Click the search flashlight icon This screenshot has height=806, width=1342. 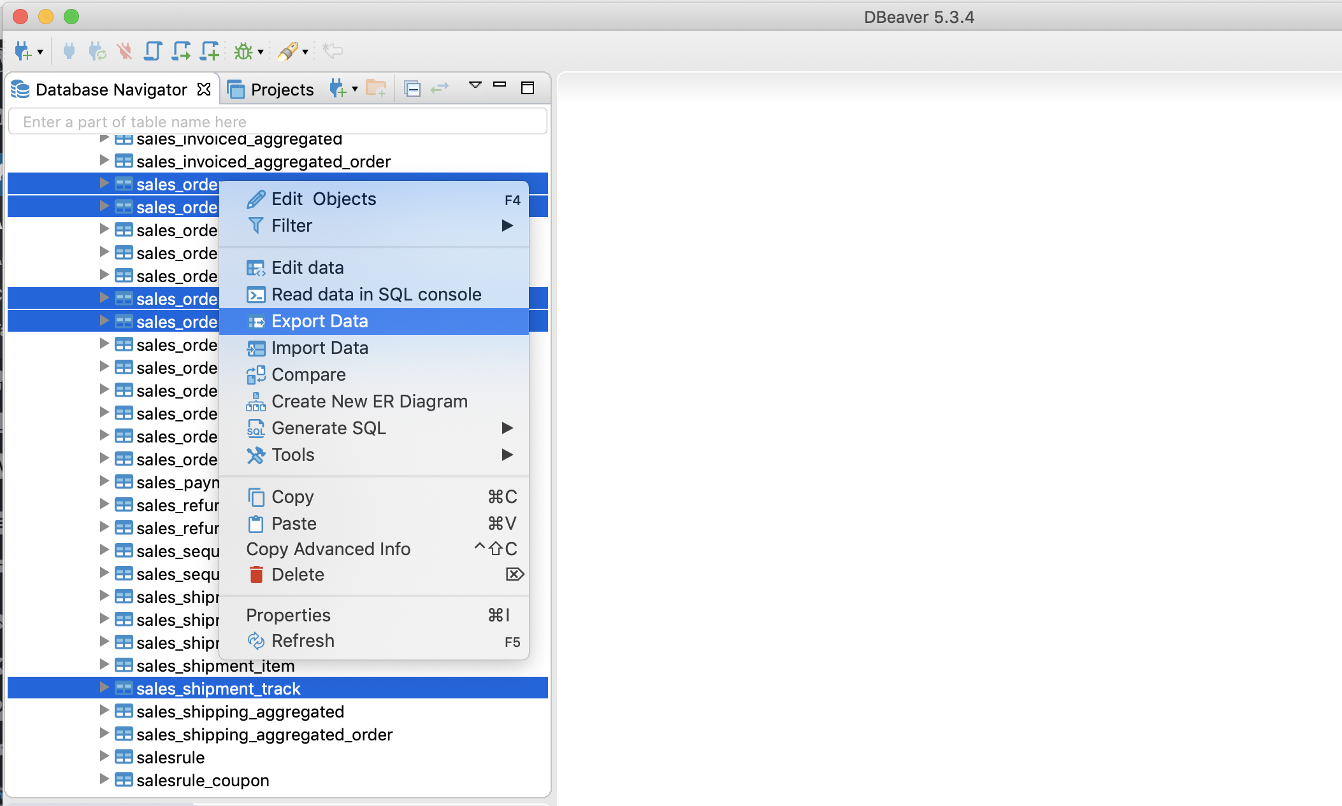(287, 51)
